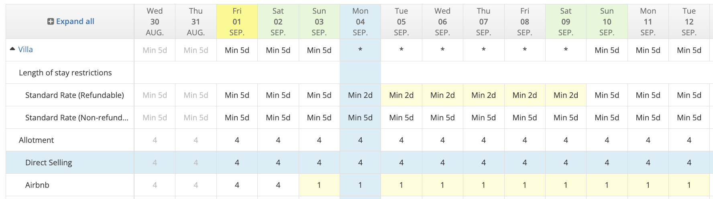Select the Fri 01 Sep column header
Viewport: 713px width, 199px height.
coord(237,22)
